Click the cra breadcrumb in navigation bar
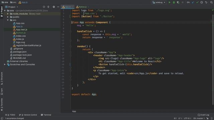Image resolution: width=214 pixels, height=120 pixels. (x=5, y=2)
